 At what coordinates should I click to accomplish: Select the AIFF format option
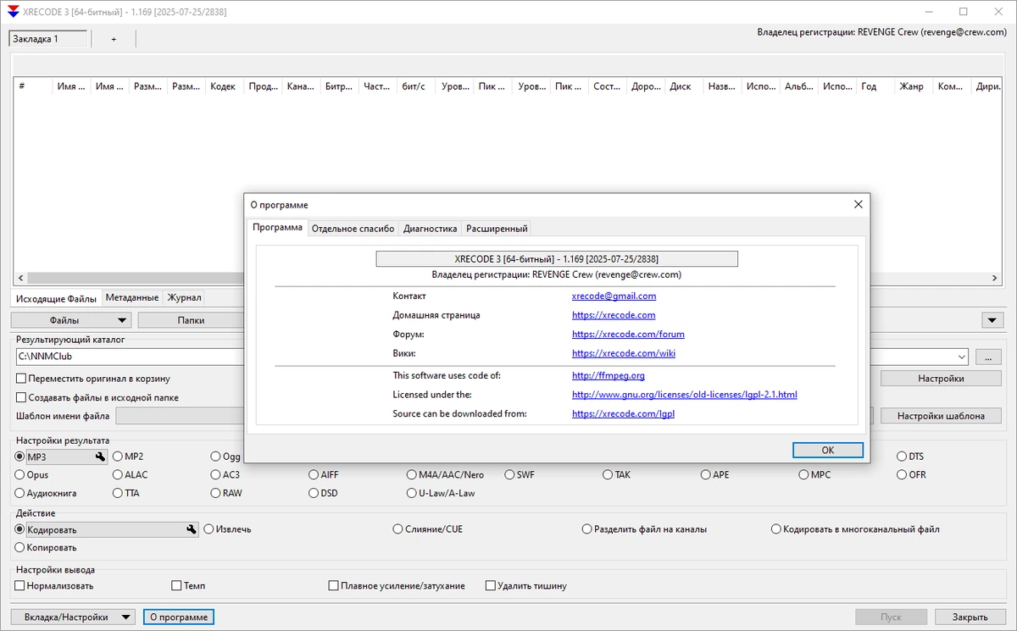324,475
